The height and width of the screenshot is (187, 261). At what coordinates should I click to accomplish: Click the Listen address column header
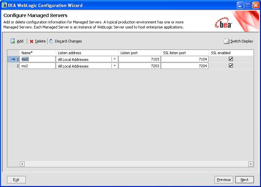pos(87,53)
